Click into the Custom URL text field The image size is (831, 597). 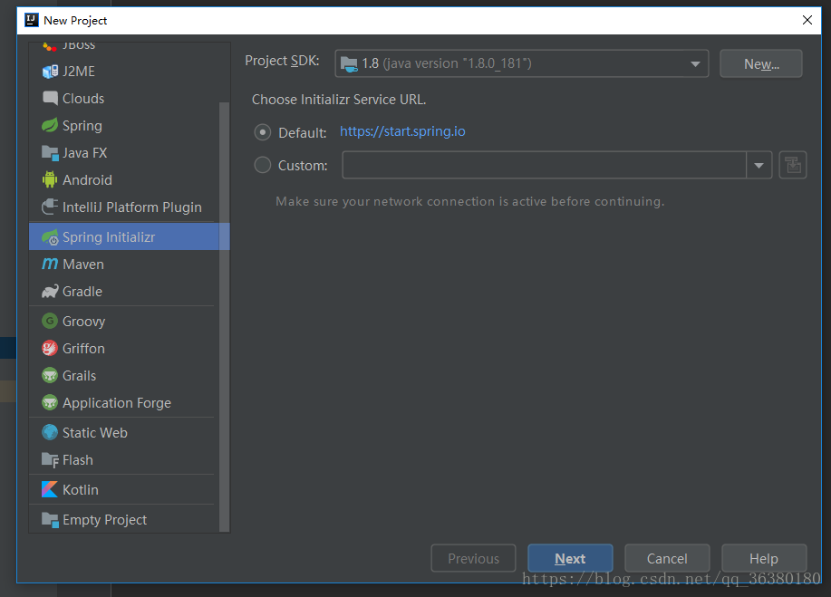(545, 165)
